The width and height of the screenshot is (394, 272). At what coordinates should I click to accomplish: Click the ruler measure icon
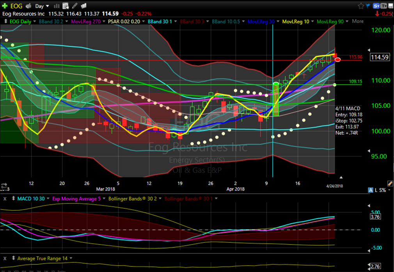[390, 183]
